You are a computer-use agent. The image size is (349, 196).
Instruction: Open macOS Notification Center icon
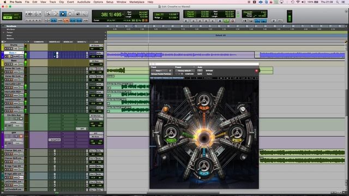pos(344,2)
